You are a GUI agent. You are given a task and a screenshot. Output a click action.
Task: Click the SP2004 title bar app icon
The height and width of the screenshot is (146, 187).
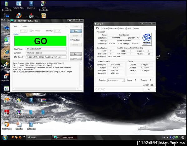[x=12, y=21]
